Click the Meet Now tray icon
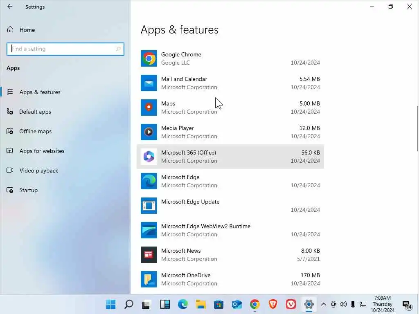The width and height of the screenshot is (419, 314). click(x=333, y=304)
